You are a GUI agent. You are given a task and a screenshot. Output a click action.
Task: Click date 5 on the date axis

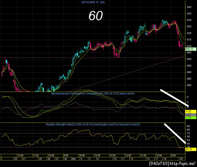click(x=90, y=159)
